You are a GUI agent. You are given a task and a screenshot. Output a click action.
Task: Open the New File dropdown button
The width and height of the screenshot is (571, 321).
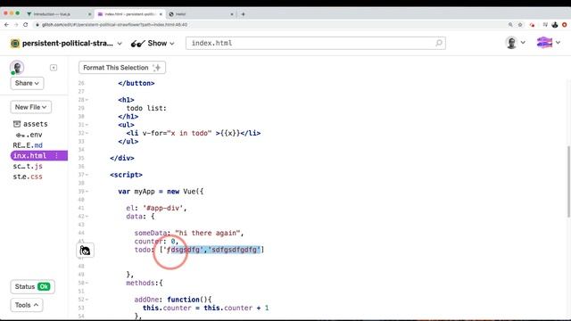30,107
